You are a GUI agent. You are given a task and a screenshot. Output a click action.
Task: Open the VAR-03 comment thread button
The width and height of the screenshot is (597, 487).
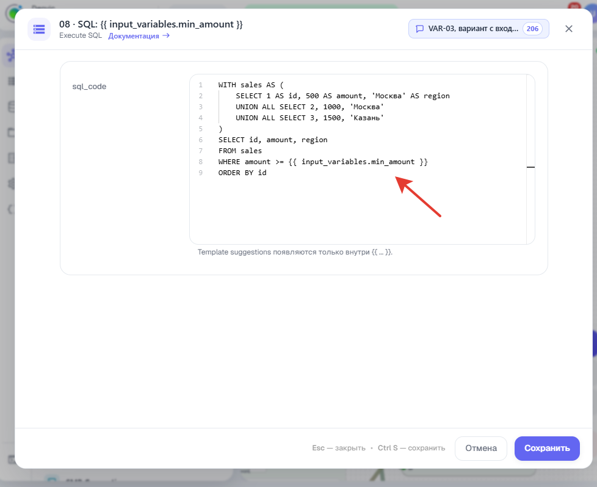click(479, 29)
